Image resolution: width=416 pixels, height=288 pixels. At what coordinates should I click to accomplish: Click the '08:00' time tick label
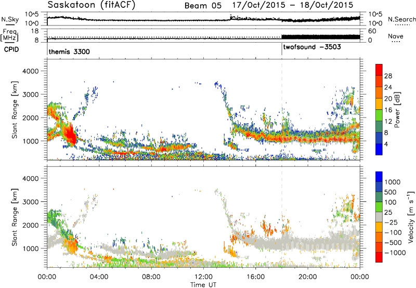[151, 277]
